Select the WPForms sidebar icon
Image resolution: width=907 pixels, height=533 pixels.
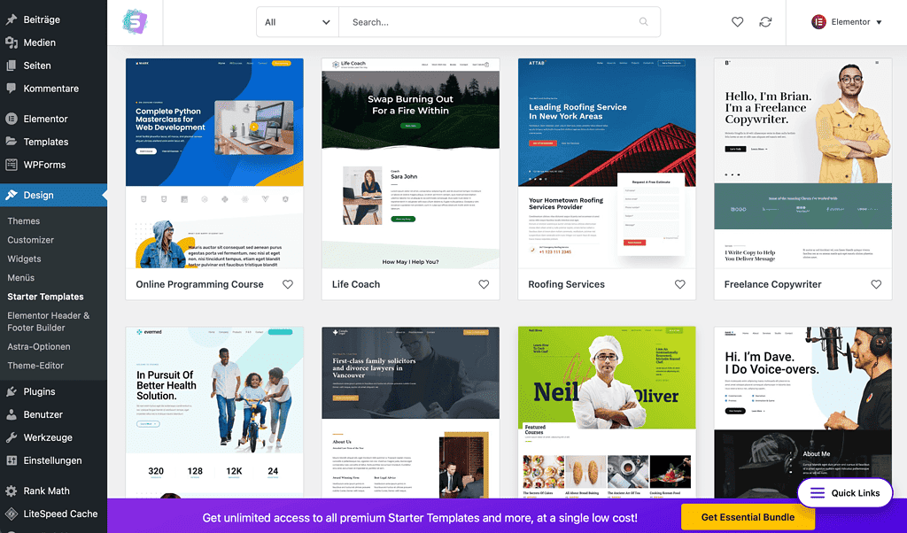tap(12, 164)
